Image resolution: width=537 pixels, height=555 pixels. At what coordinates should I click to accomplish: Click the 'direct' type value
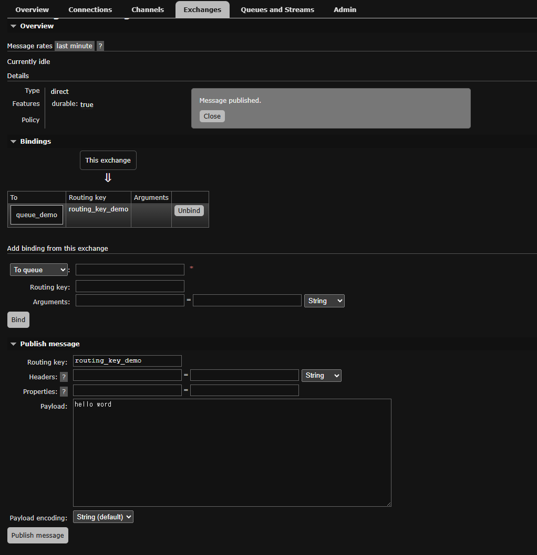coord(59,92)
